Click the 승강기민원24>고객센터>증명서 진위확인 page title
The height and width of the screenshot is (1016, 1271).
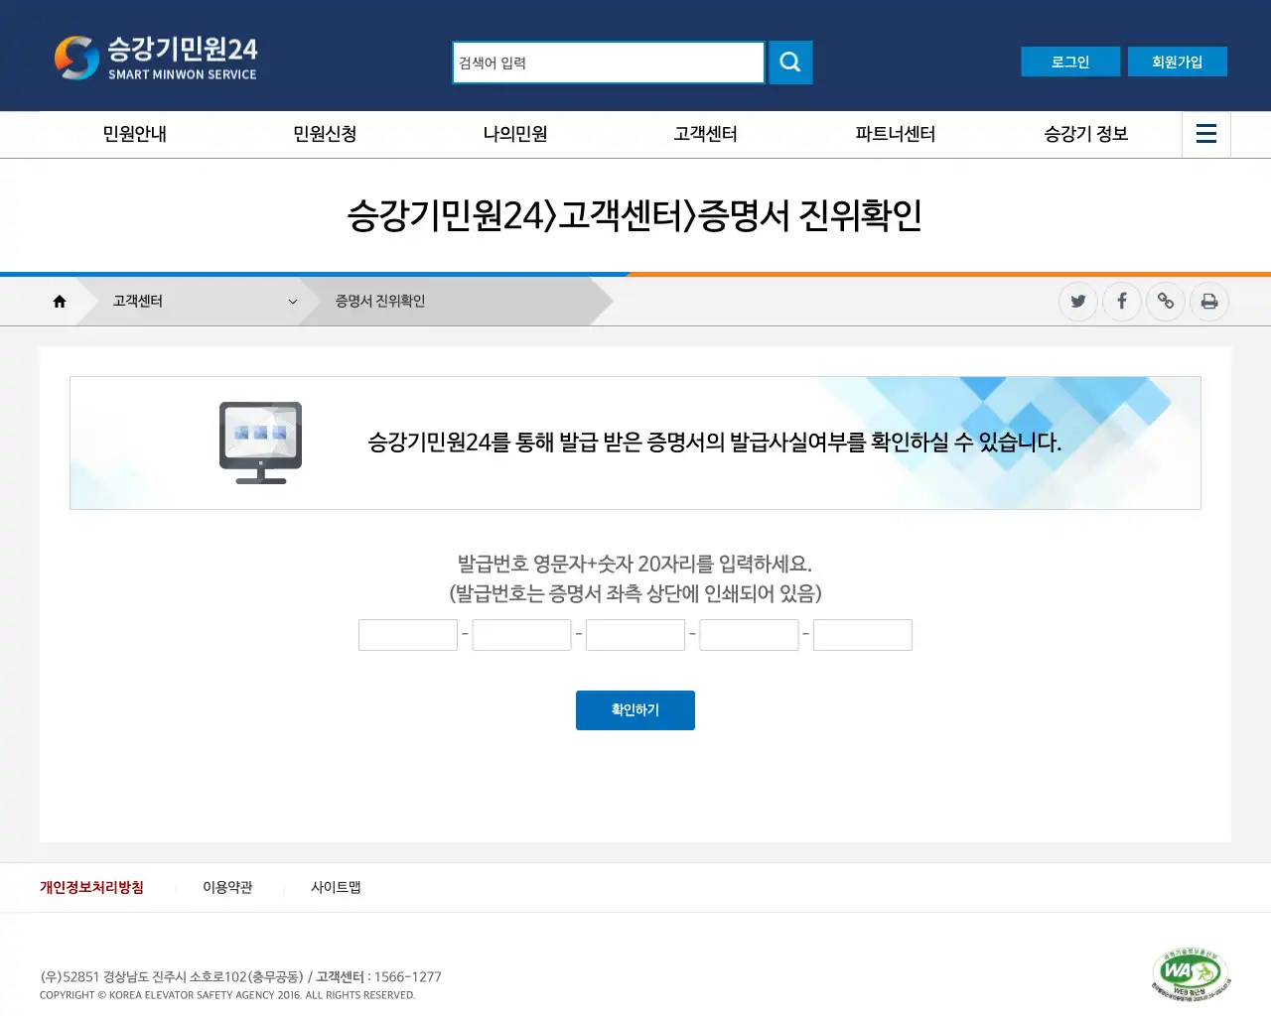point(635,215)
